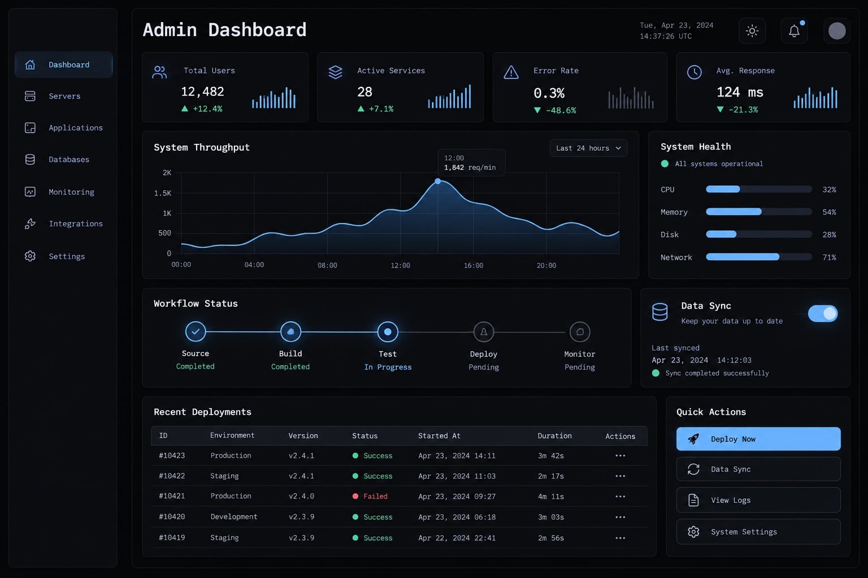The width and height of the screenshot is (868, 578).
Task: Go to Dashboard in the sidebar
Action: (x=63, y=65)
